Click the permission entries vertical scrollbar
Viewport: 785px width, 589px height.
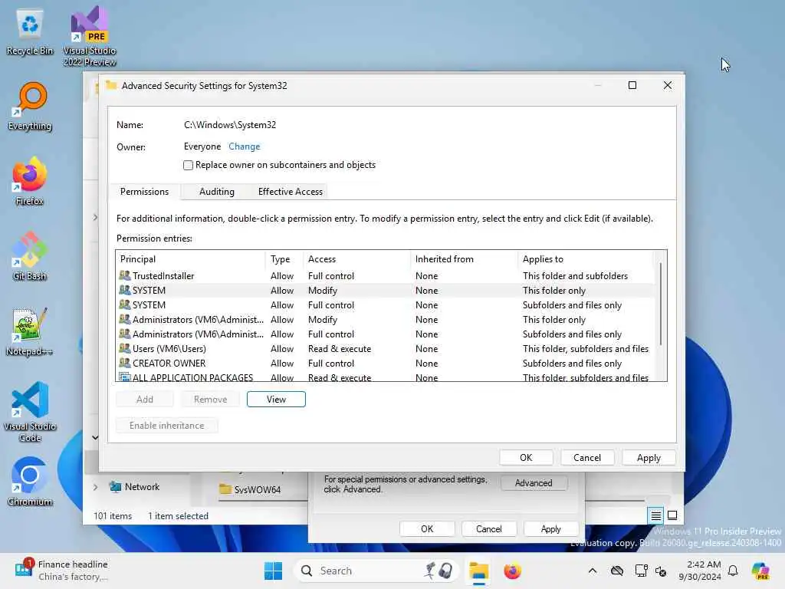tap(661, 304)
